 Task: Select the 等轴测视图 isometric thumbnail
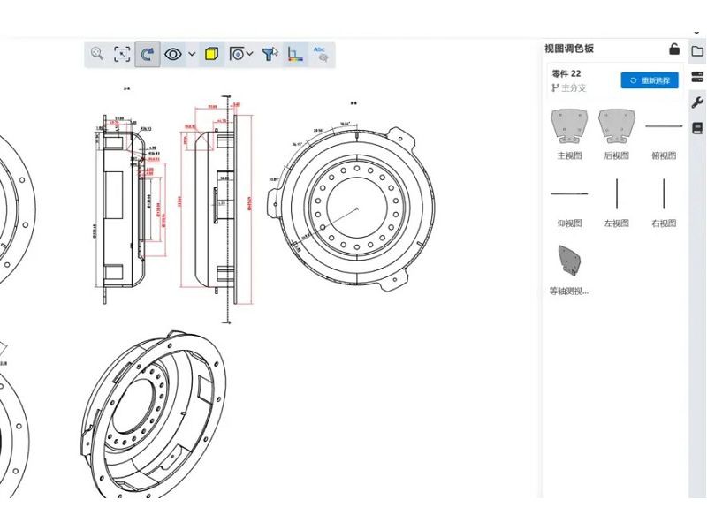568,259
